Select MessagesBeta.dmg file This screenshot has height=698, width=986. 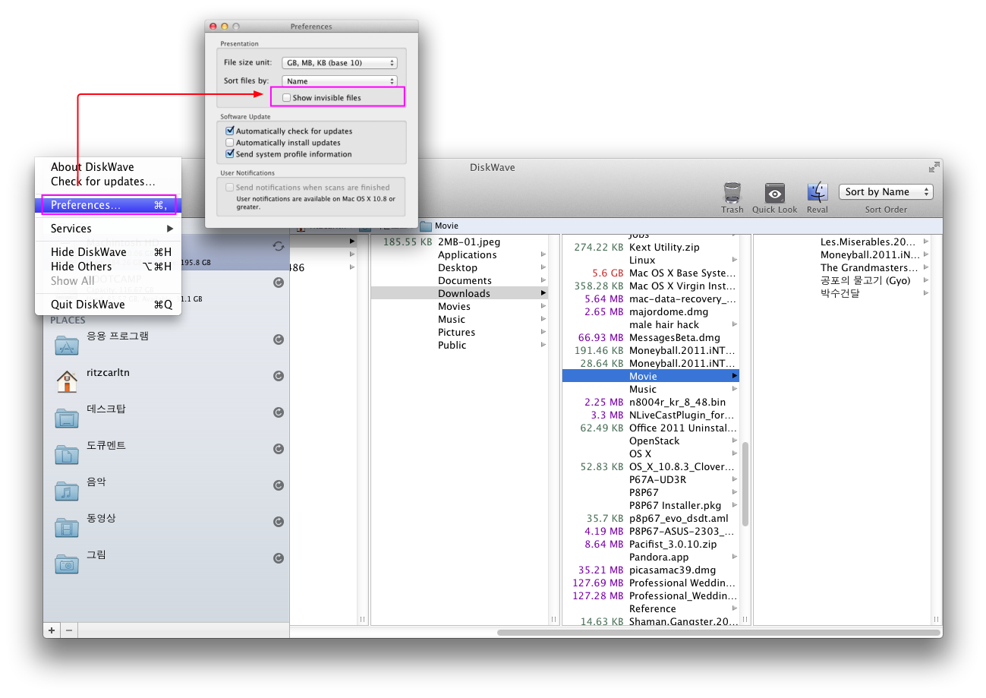651,338
